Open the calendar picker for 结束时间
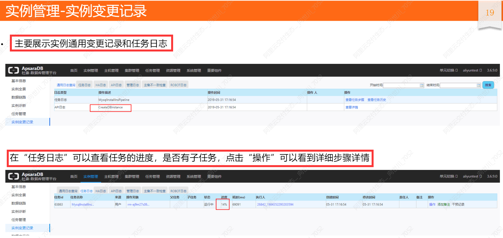This screenshot has width=503, height=238. tap(478, 85)
